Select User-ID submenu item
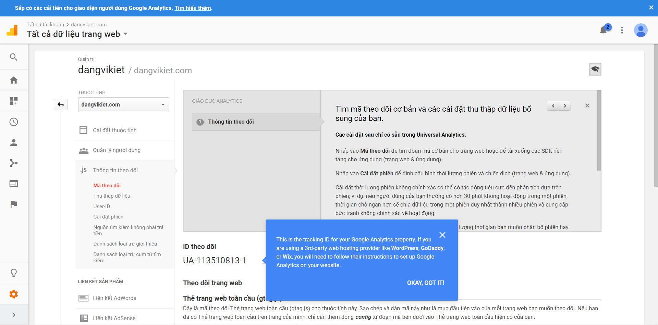This screenshot has height=325, width=658. (102, 206)
